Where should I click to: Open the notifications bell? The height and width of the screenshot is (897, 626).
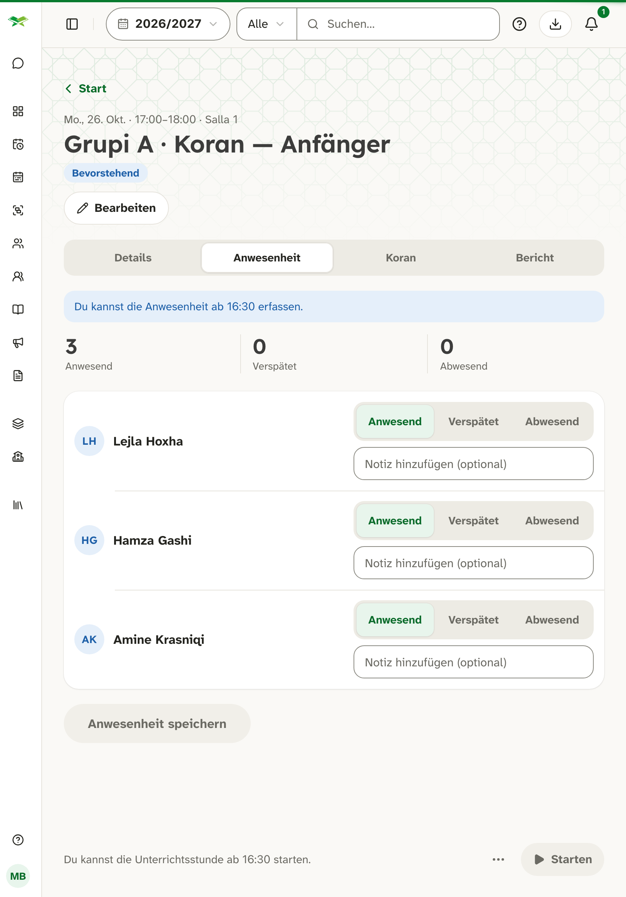[x=591, y=24]
